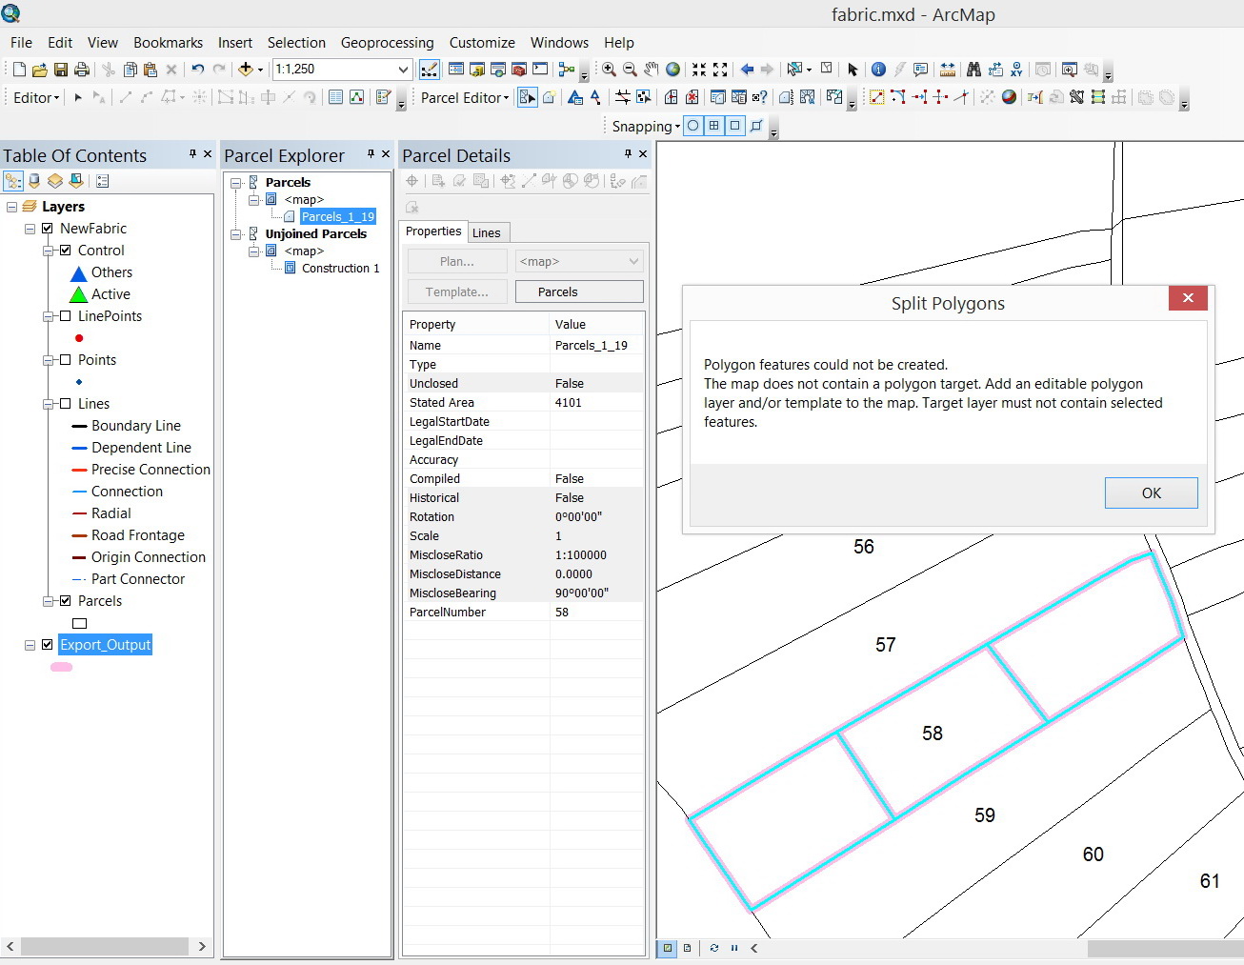Activate Select Parcel Features tool
The width and height of the screenshot is (1244, 965).
pos(528,97)
